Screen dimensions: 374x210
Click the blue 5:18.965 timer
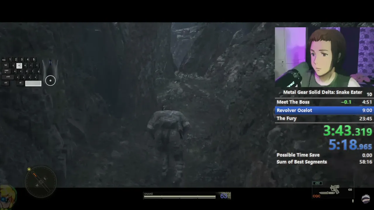pyautogui.click(x=350, y=144)
